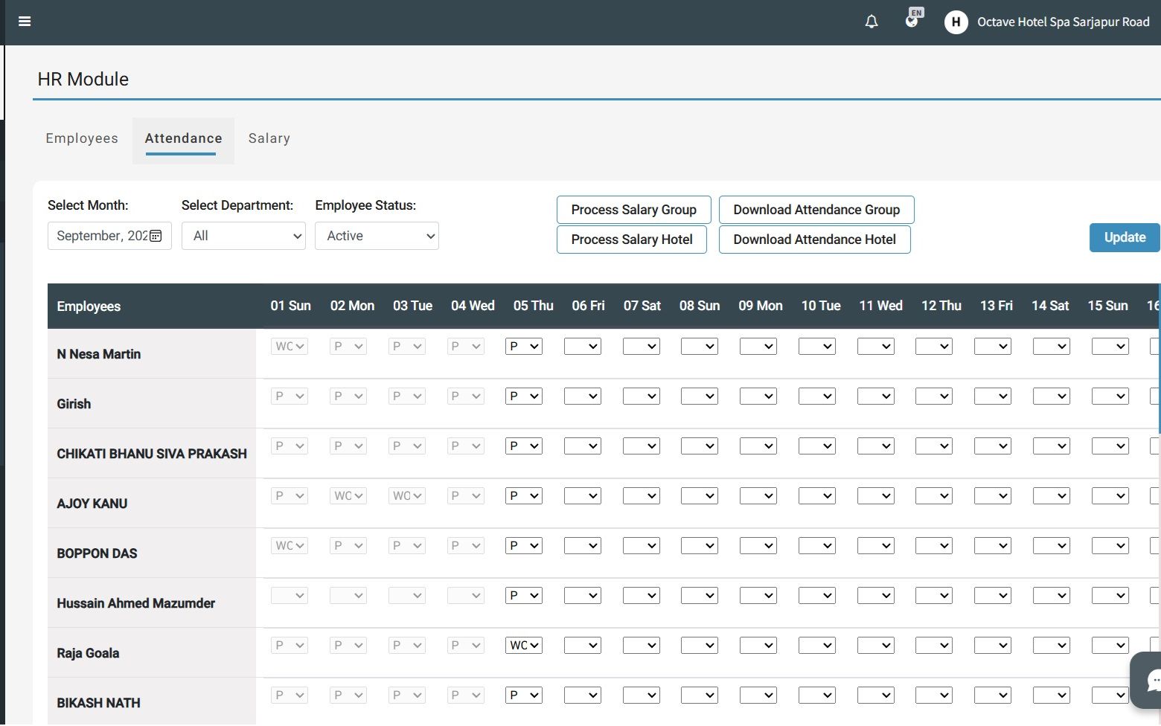1161x726 pixels.
Task: Click the notification bell icon
Action: 871,22
